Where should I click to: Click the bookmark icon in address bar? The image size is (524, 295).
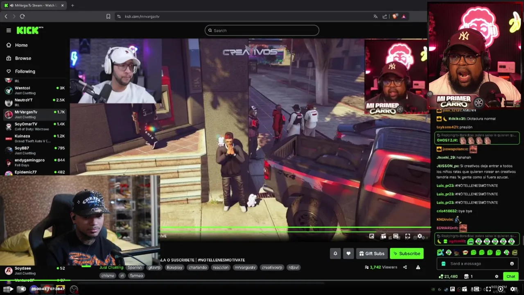[108, 16]
